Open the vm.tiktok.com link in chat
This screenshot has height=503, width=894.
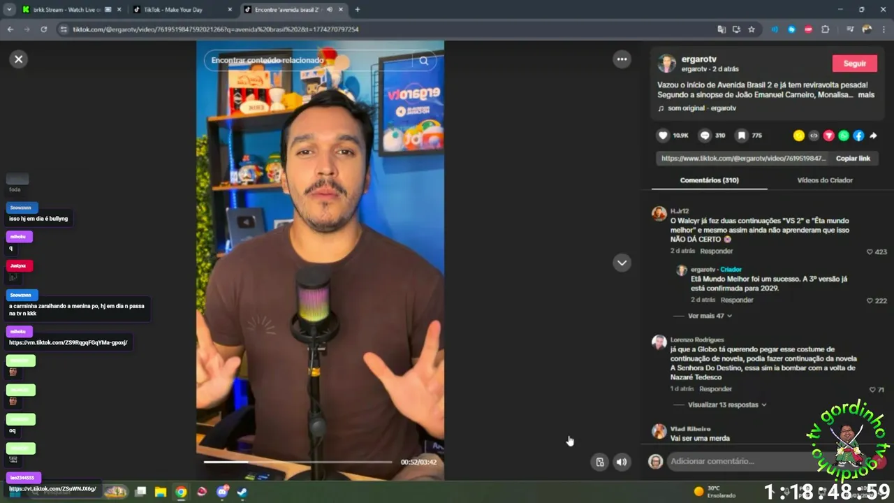click(68, 343)
